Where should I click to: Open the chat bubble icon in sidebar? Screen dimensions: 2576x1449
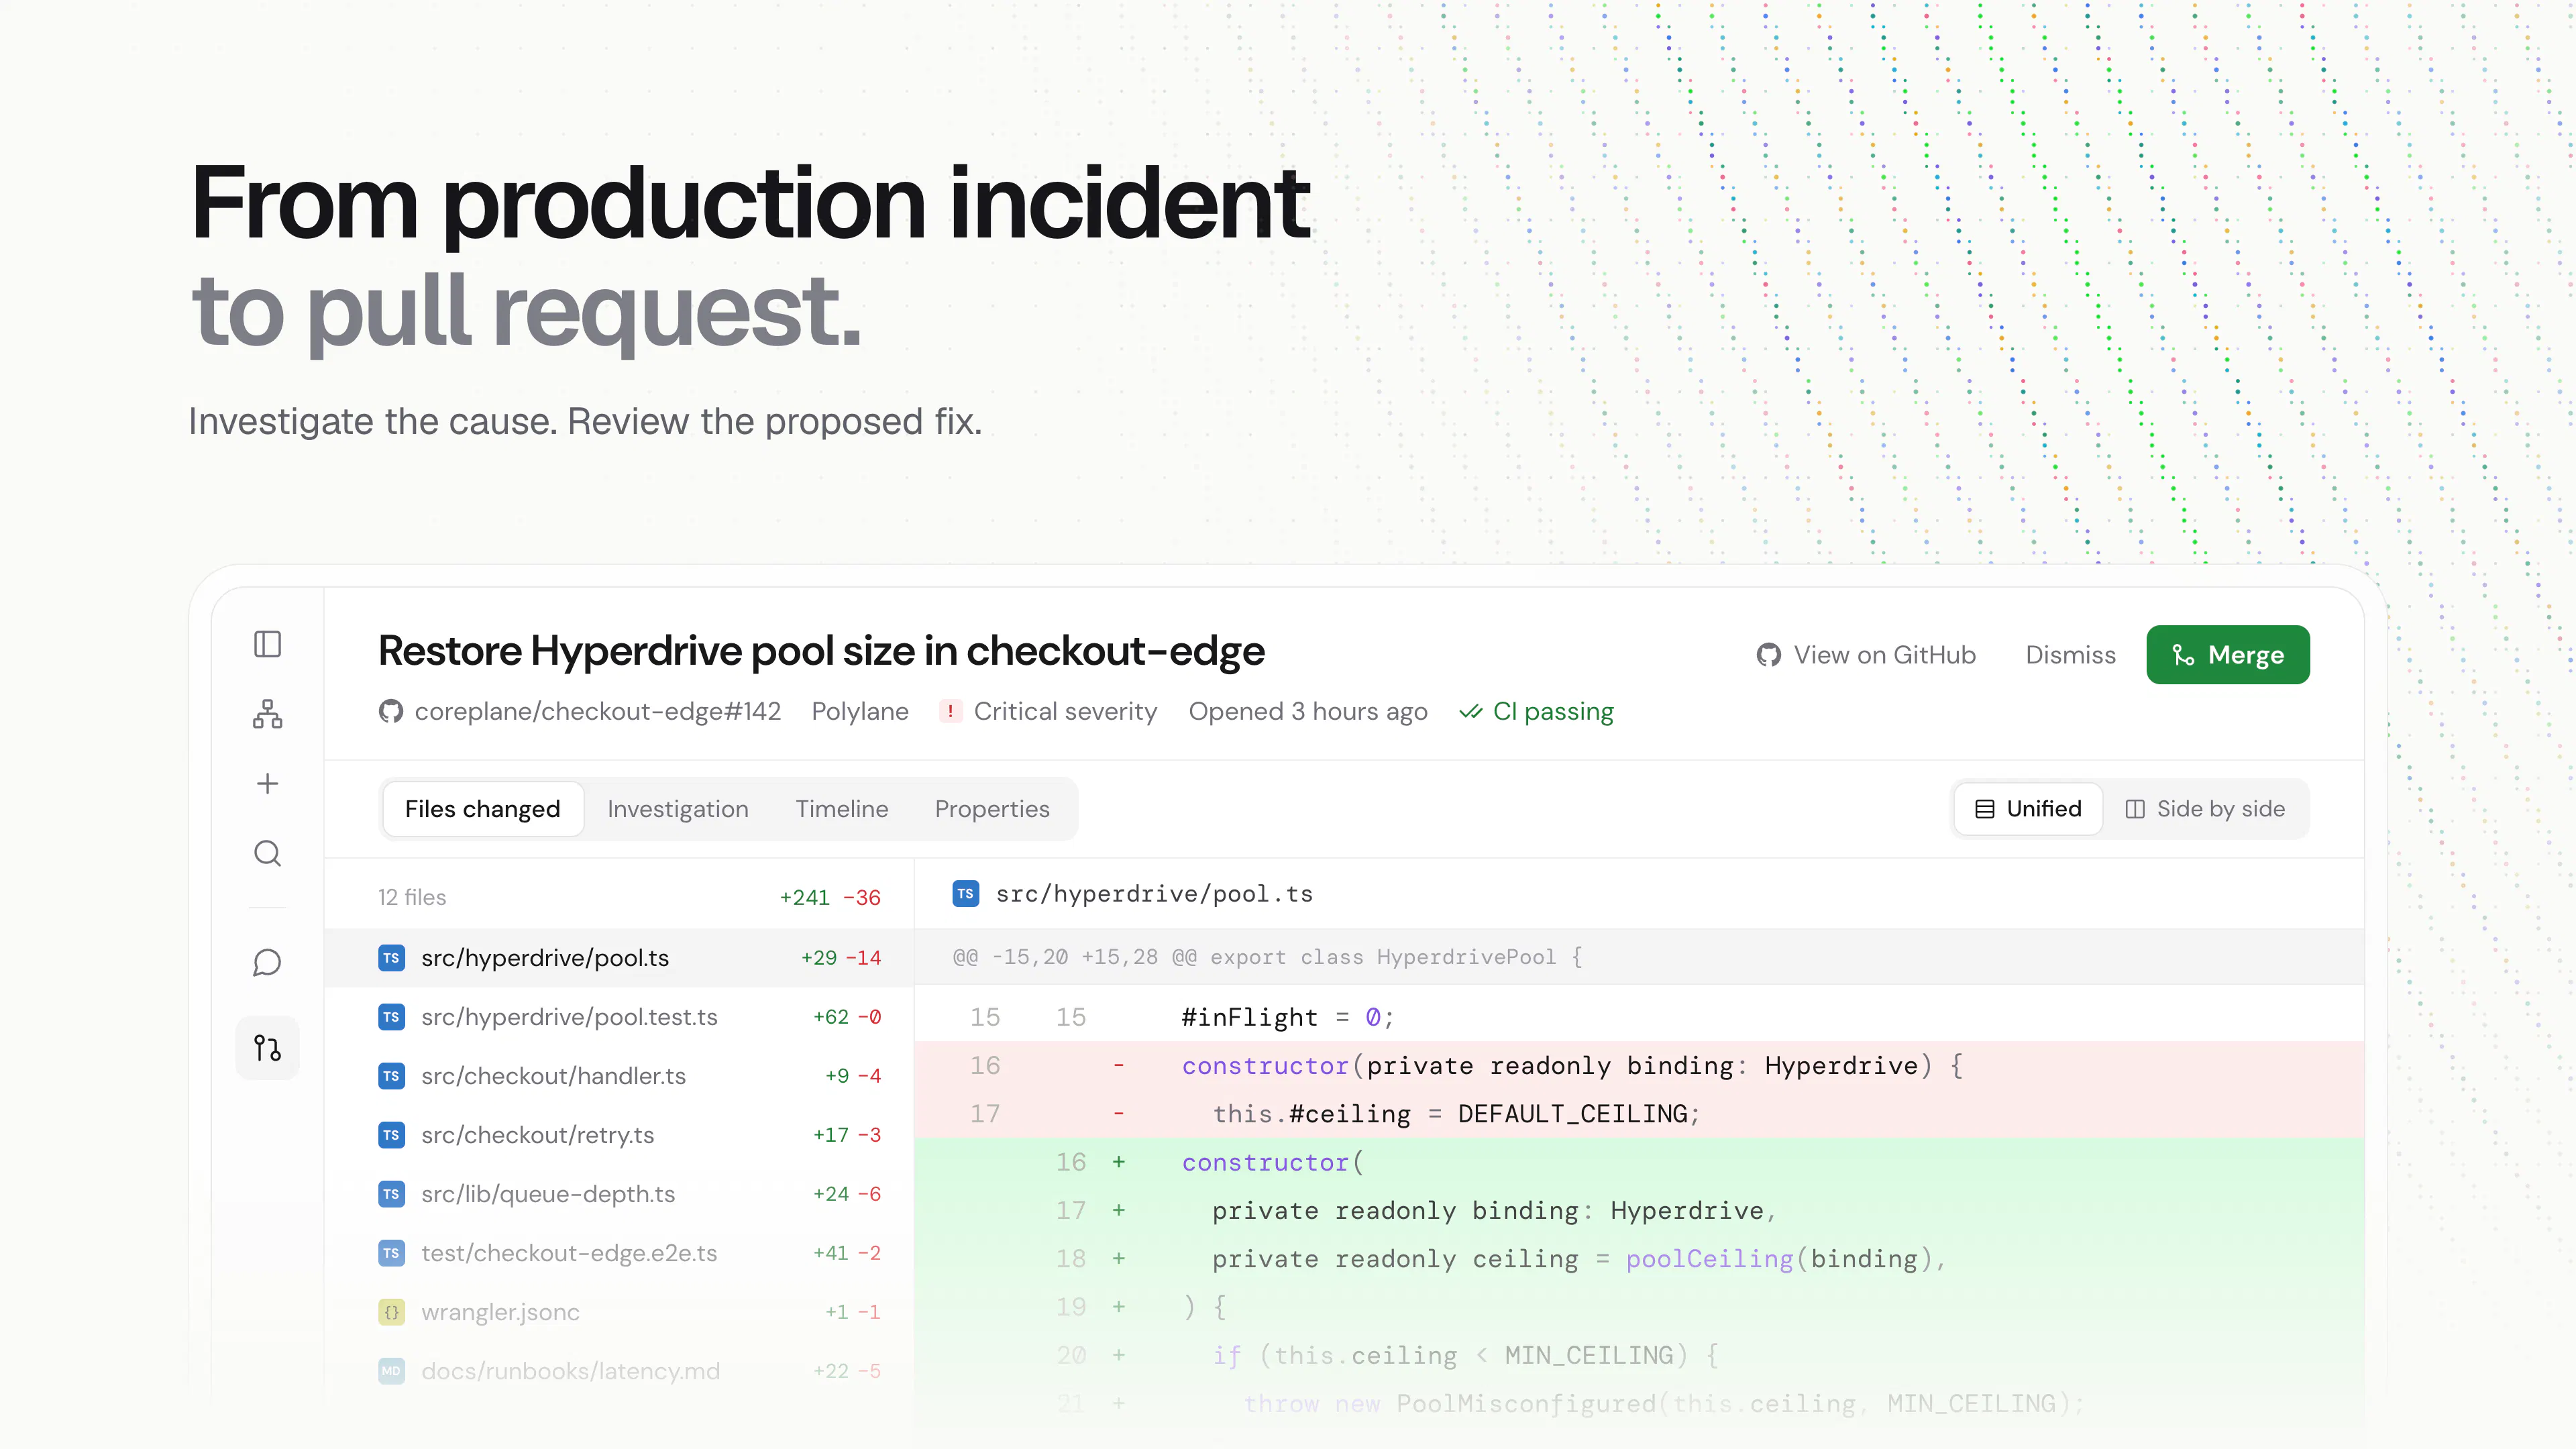tap(267, 963)
